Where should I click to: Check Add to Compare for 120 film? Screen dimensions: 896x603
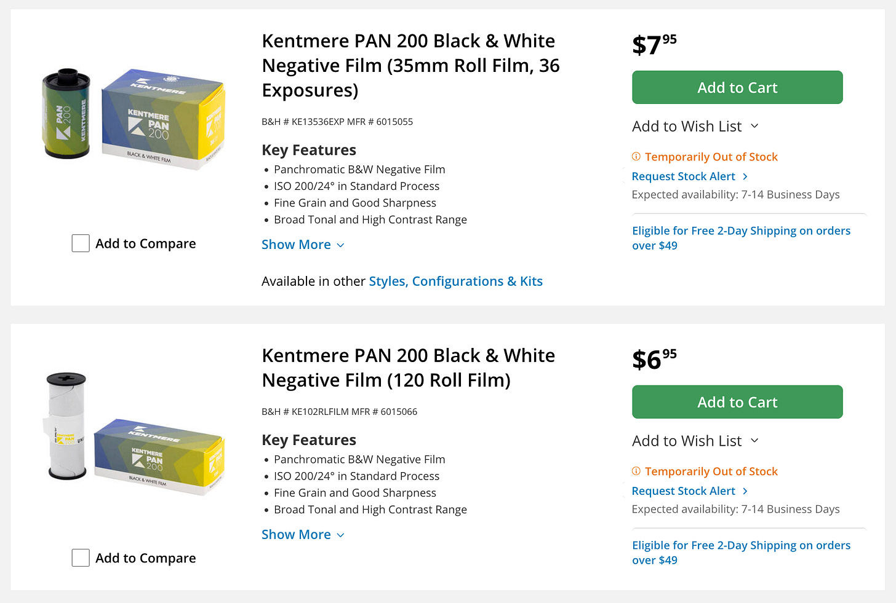(81, 558)
